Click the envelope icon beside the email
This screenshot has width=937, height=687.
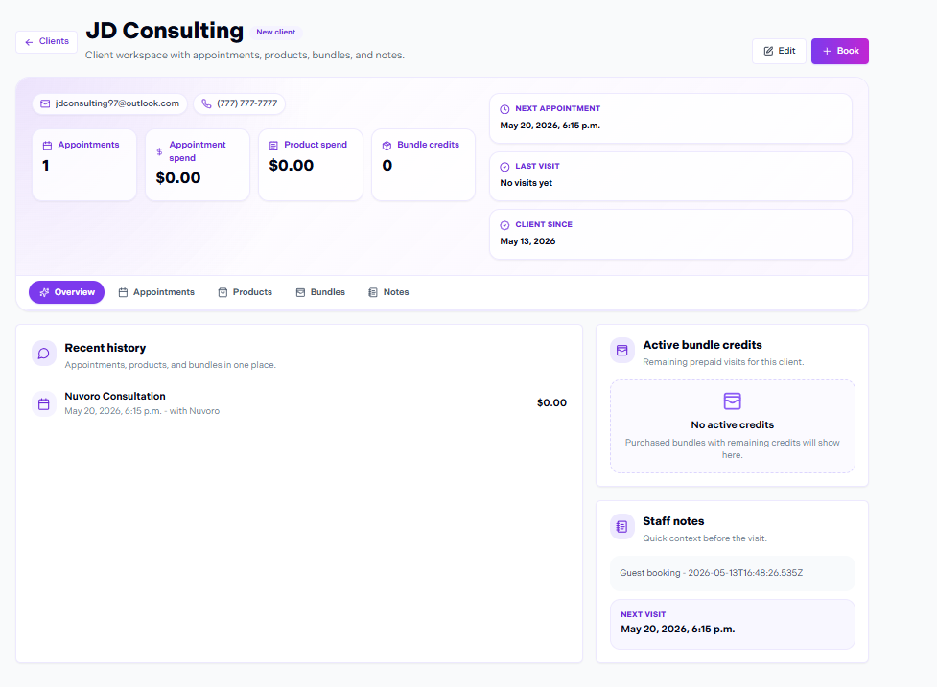[x=45, y=103]
